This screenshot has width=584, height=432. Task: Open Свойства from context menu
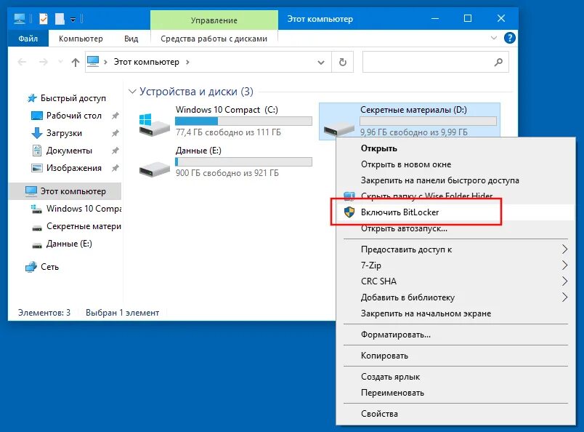pos(455,414)
